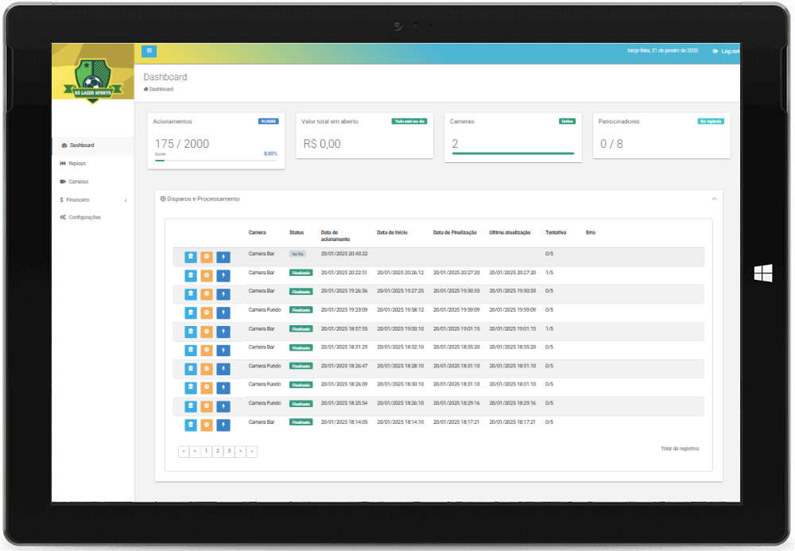This screenshot has width=795, height=551.
Task: Toggle the sidebar with the hamburger button
Action: (149, 51)
